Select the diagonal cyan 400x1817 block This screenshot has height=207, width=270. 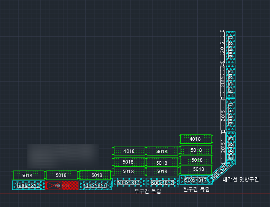(221, 172)
